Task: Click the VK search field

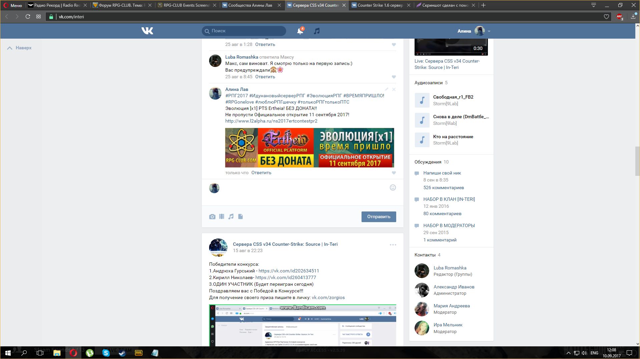Action: 244,31
